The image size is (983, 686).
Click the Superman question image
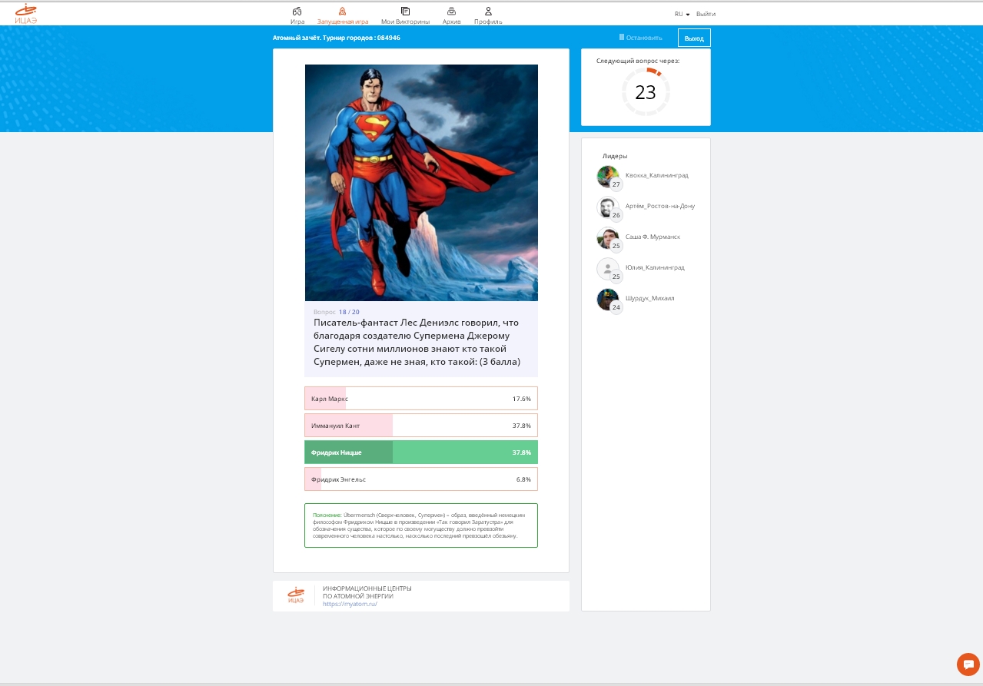point(421,183)
